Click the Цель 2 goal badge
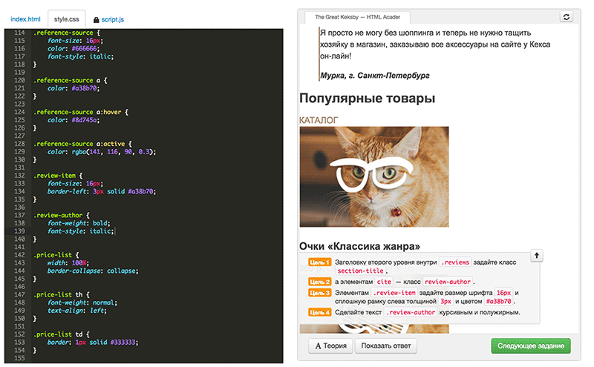The height and width of the screenshot is (367, 594). coord(319,282)
